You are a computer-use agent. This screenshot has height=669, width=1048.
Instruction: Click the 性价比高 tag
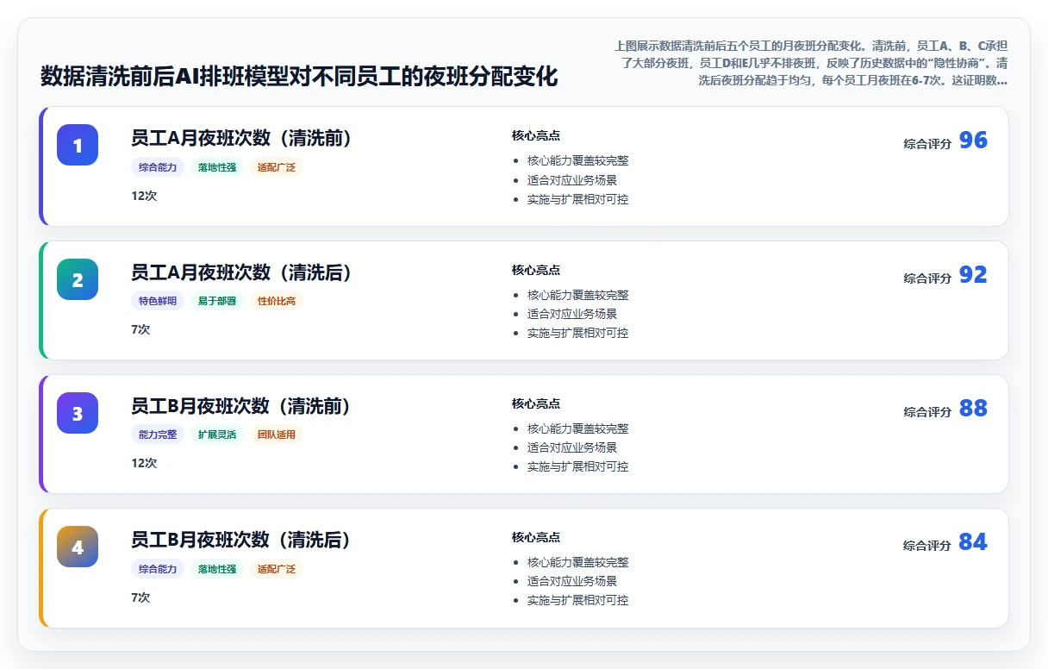click(x=277, y=301)
